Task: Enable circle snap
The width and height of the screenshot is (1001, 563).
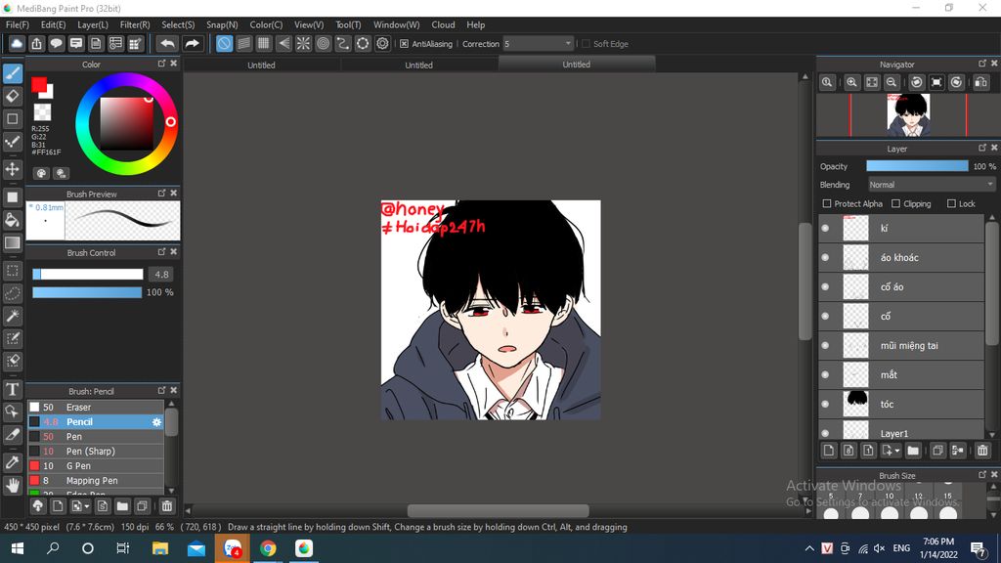Action: click(x=323, y=43)
